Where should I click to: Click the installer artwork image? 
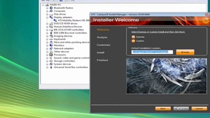click(167, 76)
